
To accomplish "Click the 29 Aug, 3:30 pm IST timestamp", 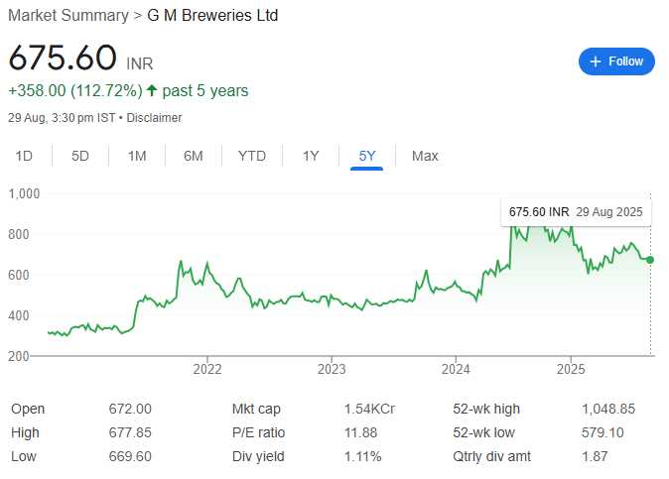I will (62, 118).
